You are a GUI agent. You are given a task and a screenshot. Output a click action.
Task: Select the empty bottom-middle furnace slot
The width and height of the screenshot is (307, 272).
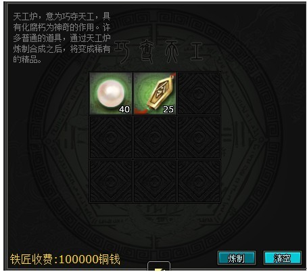coord(155,181)
